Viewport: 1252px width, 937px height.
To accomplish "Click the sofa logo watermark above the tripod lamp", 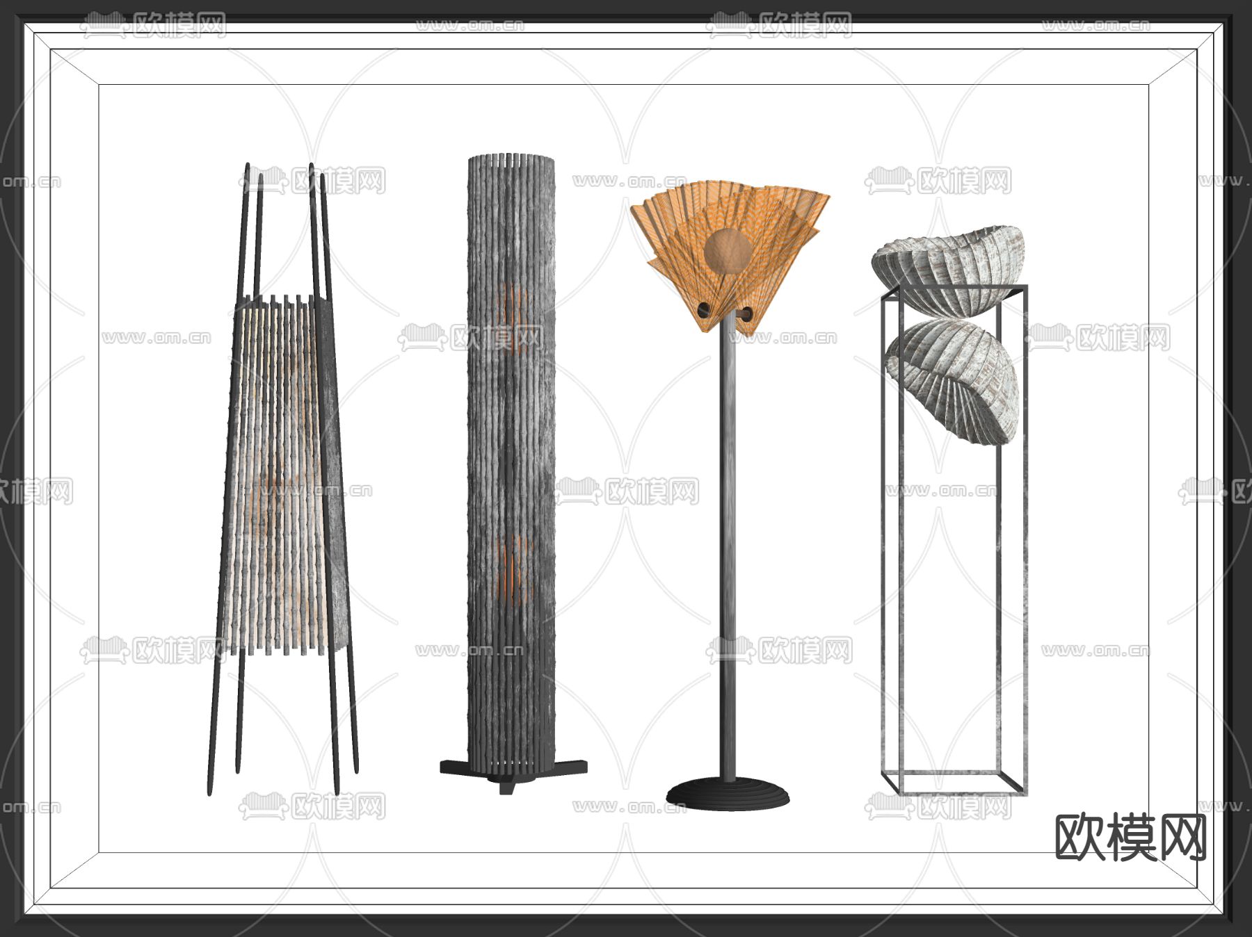I will click(x=263, y=181).
